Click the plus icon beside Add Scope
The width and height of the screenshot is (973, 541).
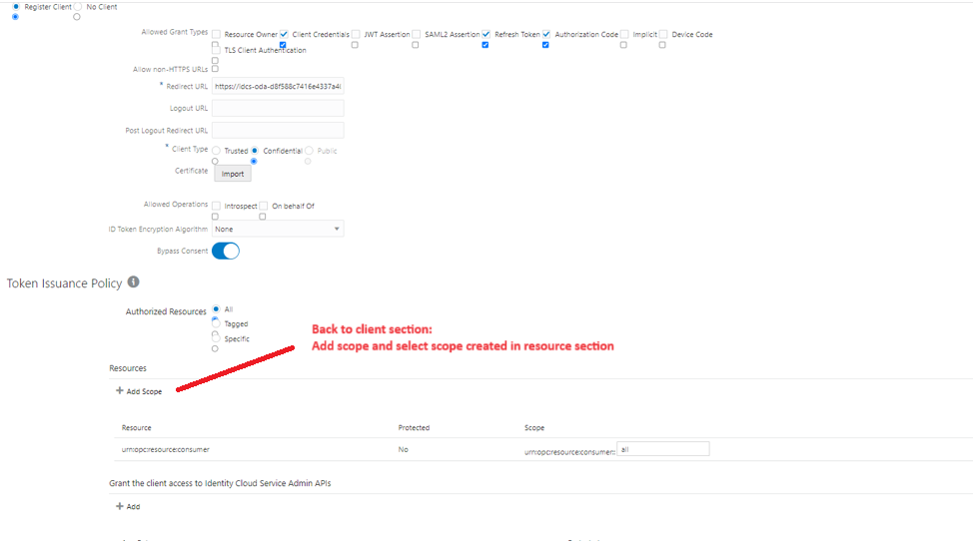120,390
